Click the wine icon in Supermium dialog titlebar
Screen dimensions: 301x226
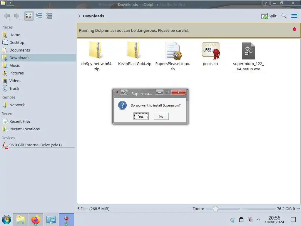tap(117, 92)
